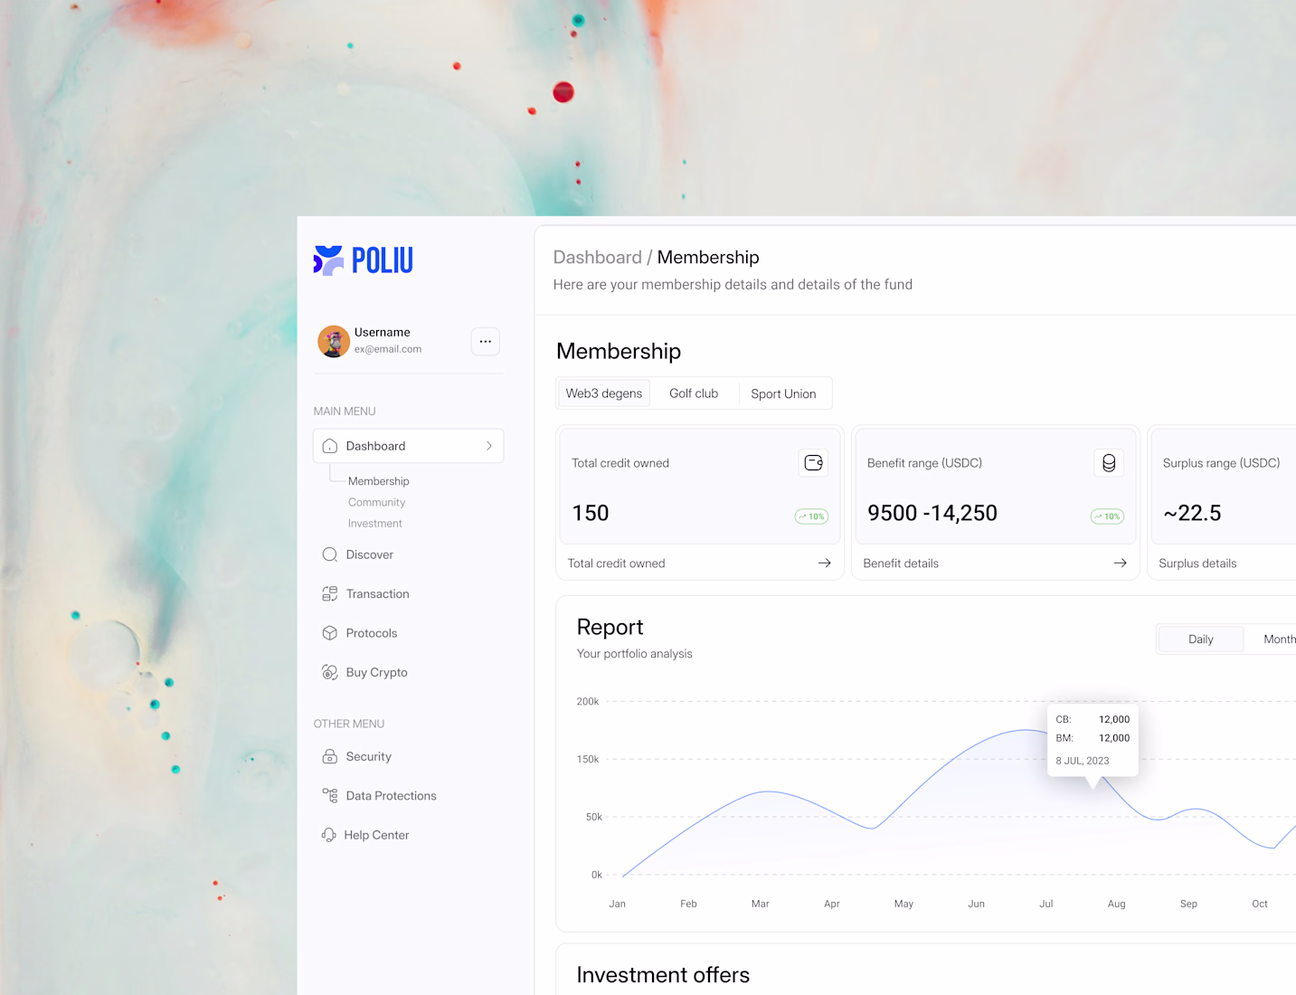Click the Transaction icon
Screen dimensions: 1296x995
330,593
